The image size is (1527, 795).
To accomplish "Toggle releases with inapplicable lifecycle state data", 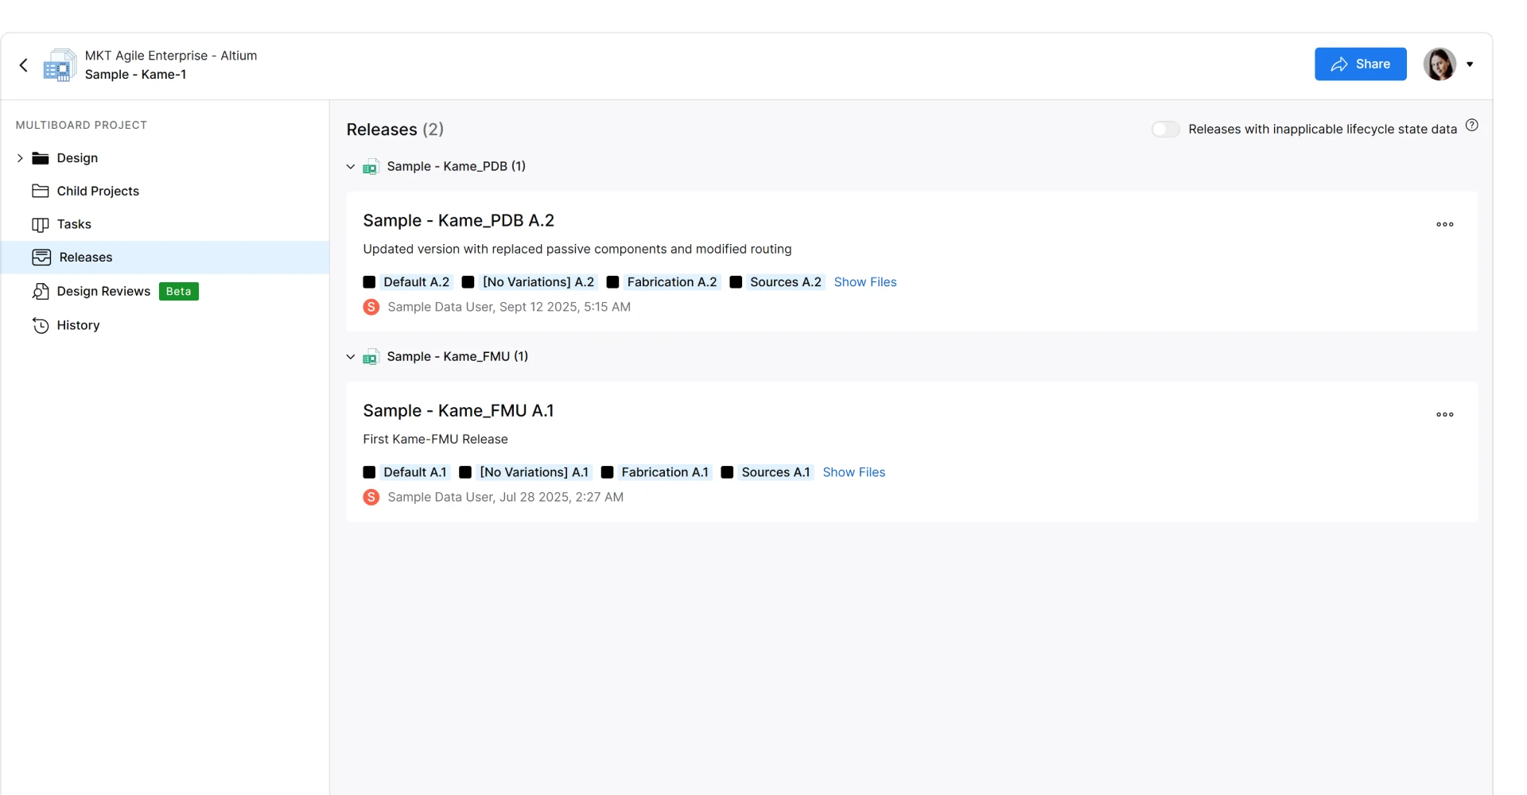I will pyautogui.click(x=1166, y=130).
